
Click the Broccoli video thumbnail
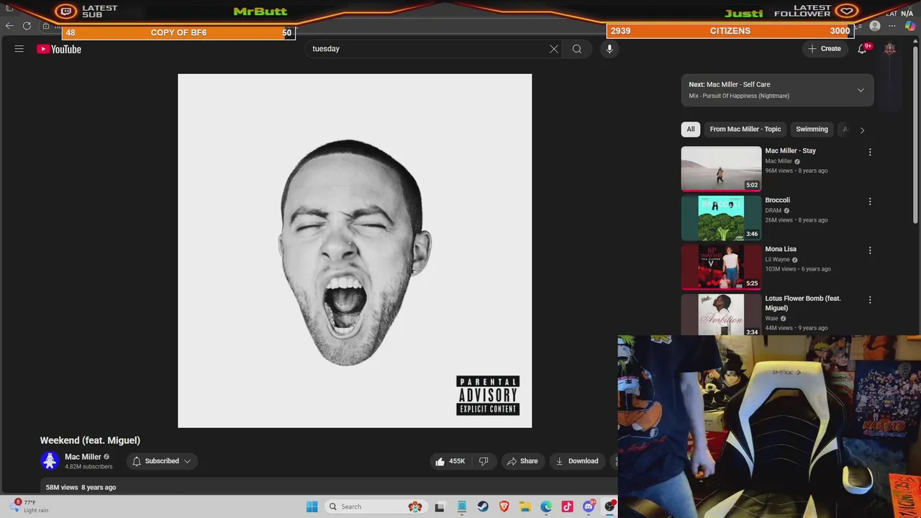(721, 218)
